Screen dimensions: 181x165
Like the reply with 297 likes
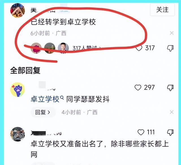138,88
